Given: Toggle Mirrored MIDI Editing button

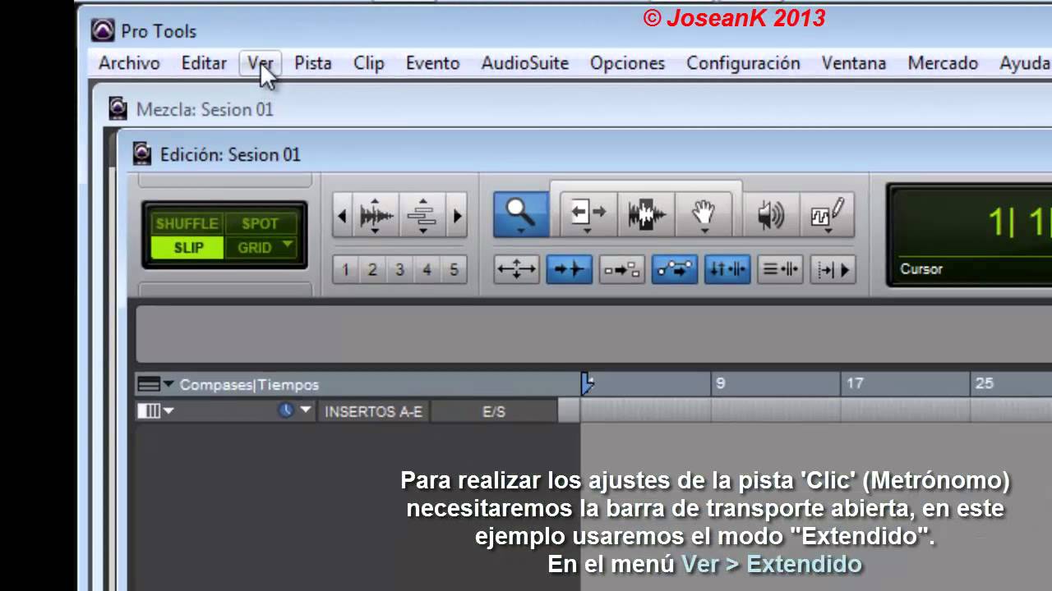Looking at the screenshot, I should 621,269.
